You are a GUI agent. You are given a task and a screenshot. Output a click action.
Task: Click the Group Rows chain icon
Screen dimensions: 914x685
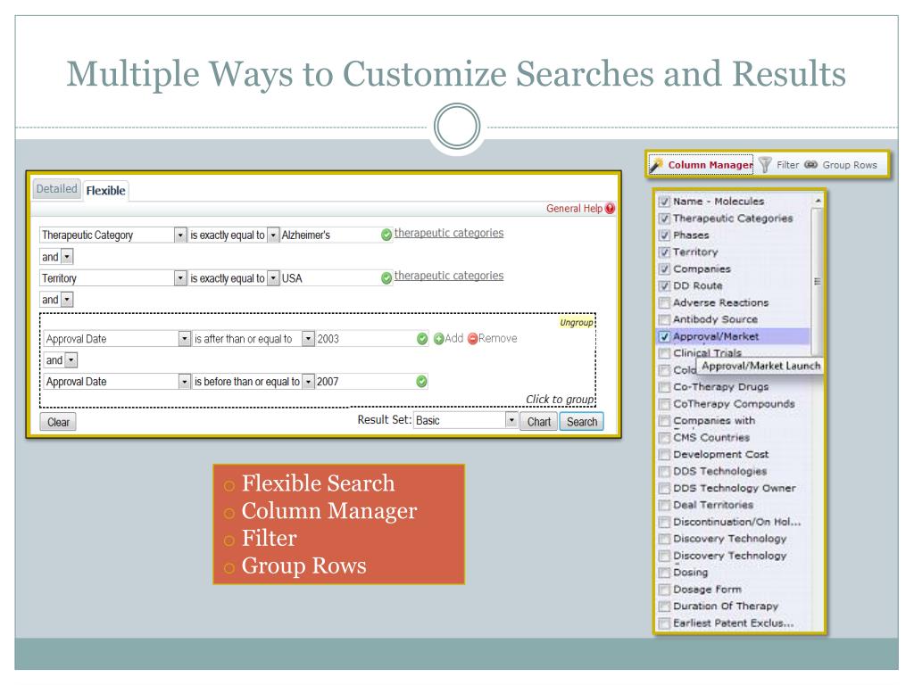point(810,165)
